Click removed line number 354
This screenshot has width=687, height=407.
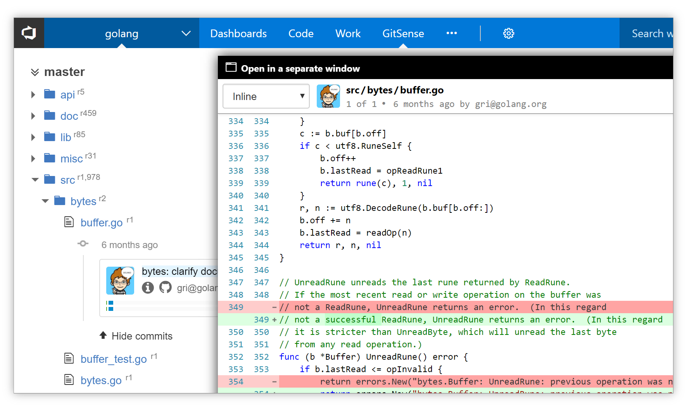pyautogui.click(x=236, y=381)
